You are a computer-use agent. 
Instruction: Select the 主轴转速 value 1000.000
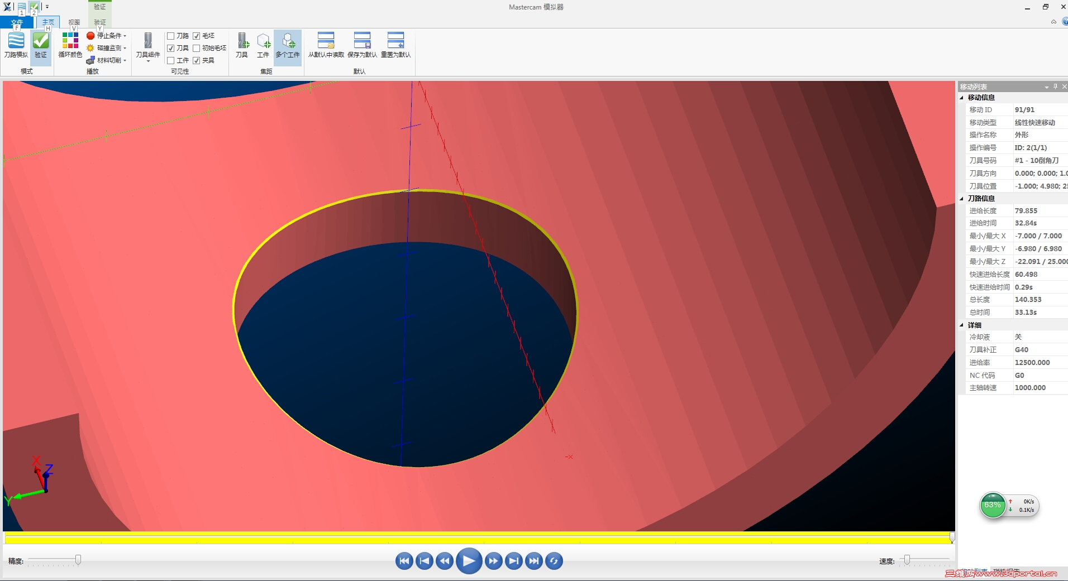[1030, 388]
